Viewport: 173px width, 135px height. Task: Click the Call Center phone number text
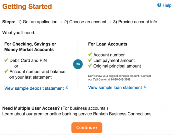tap(121, 80)
